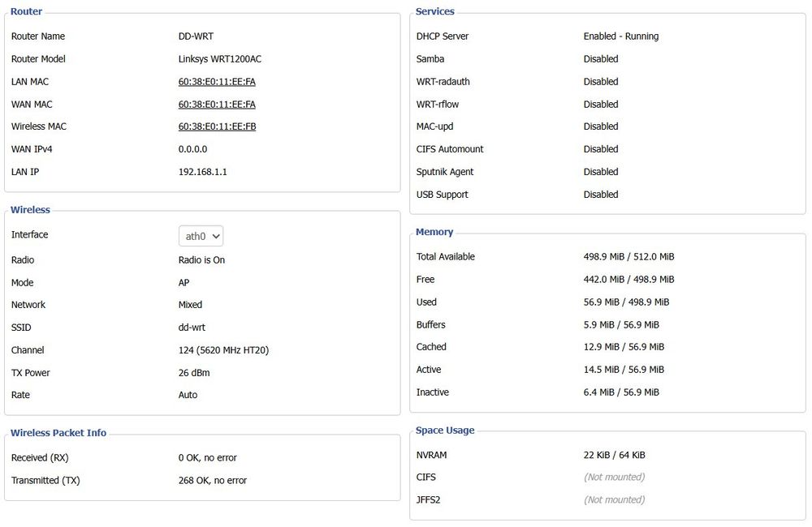Click the Memory section heading
The image size is (812, 527).
point(434,232)
